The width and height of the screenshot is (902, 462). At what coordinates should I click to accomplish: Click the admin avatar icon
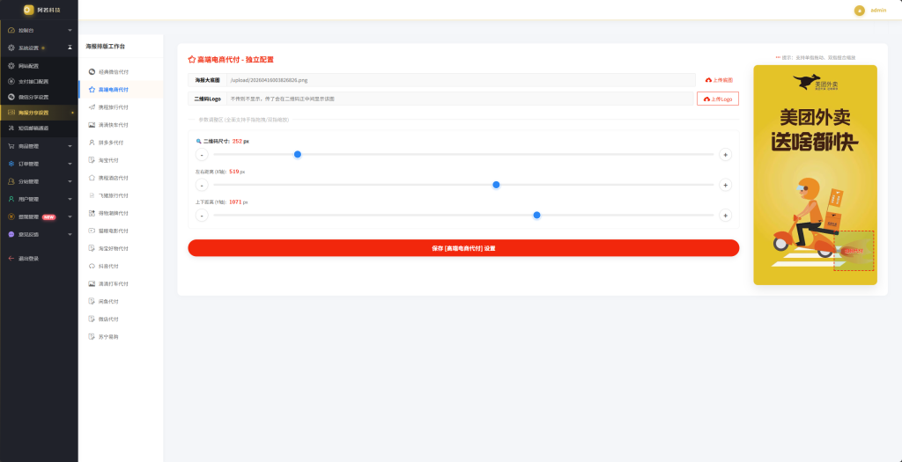(x=860, y=11)
